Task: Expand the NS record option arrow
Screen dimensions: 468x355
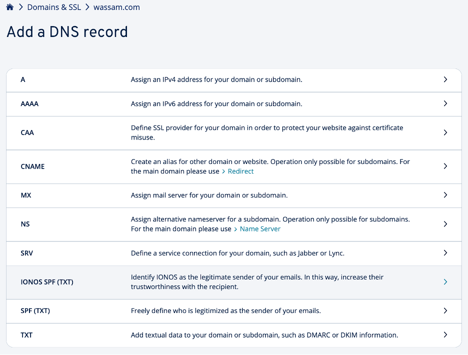Action: point(445,224)
